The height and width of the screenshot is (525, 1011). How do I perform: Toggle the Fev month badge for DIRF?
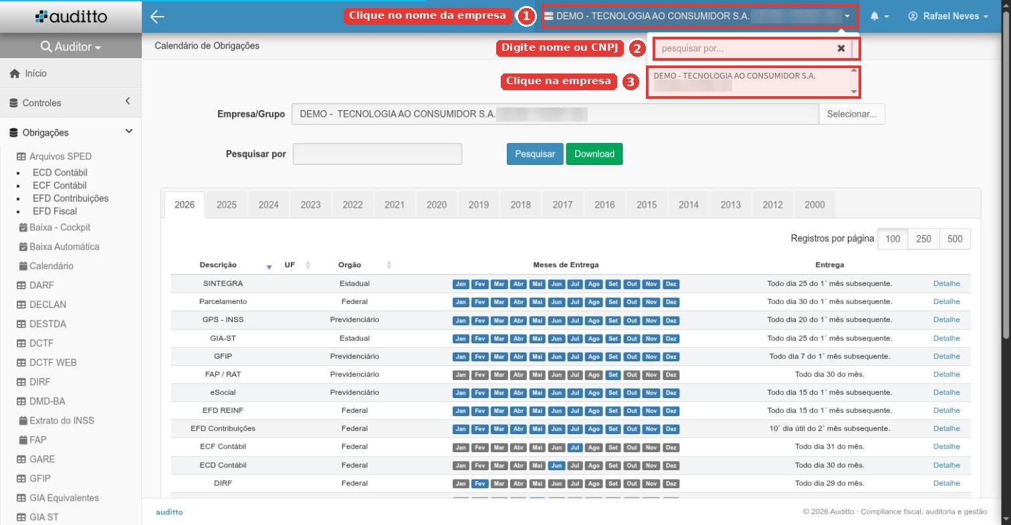(480, 484)
